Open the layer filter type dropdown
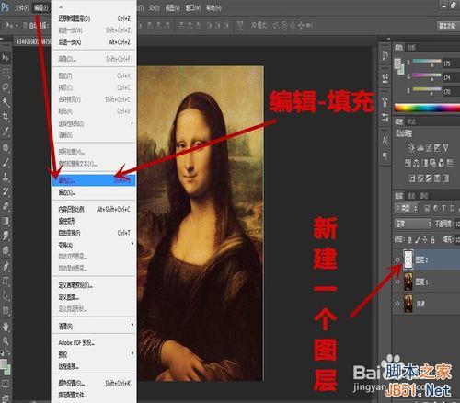 (x=406, y=208)
